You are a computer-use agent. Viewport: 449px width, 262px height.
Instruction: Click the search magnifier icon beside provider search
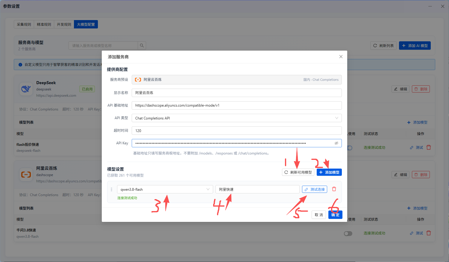coord(142,46)
